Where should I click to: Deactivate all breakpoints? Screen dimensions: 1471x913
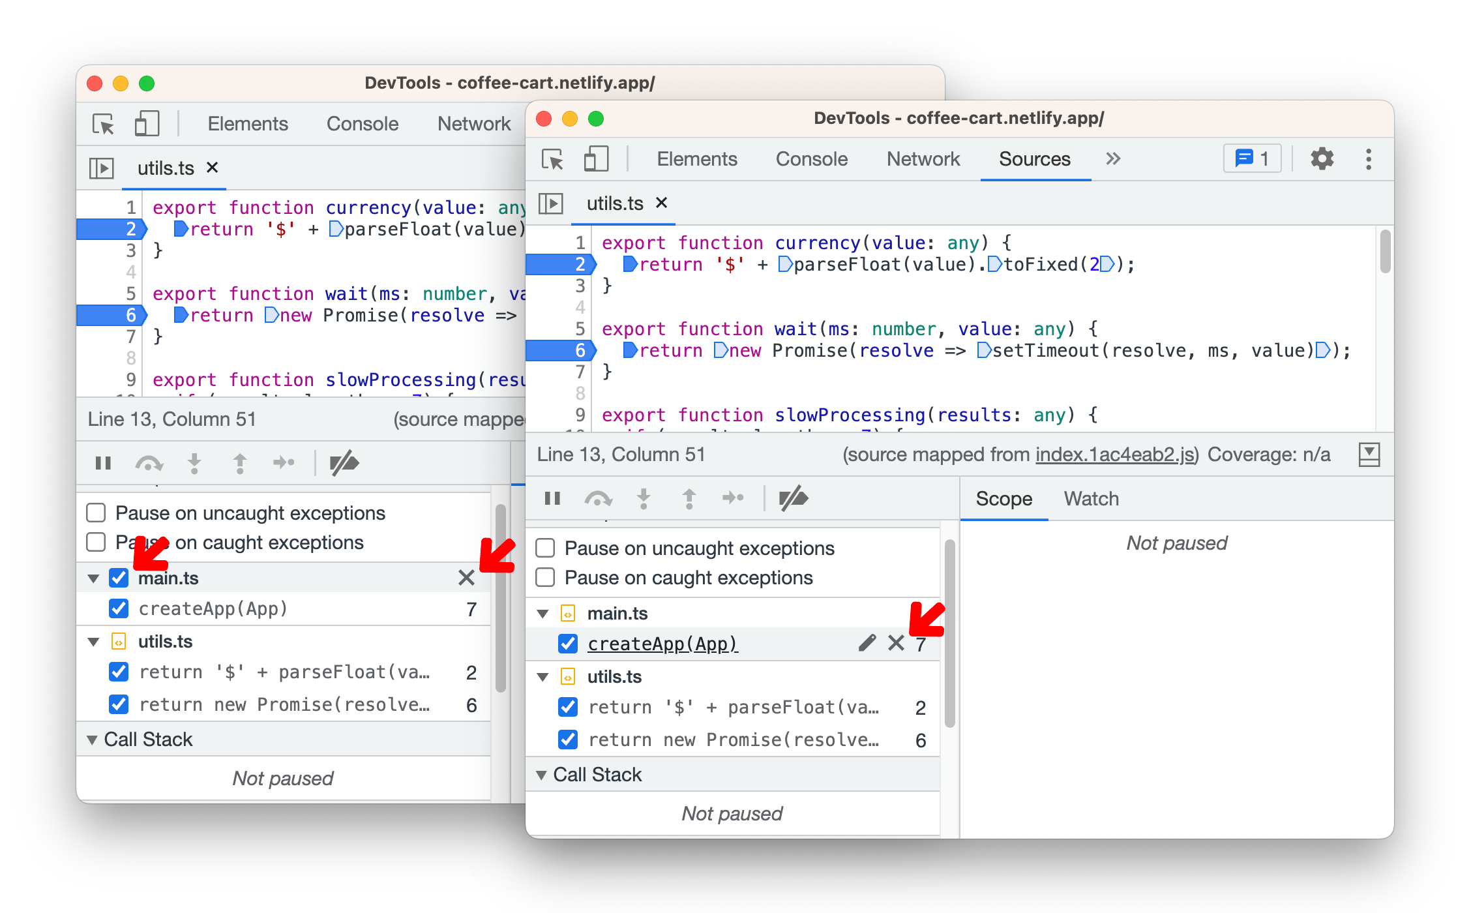(x=794, y=498)
